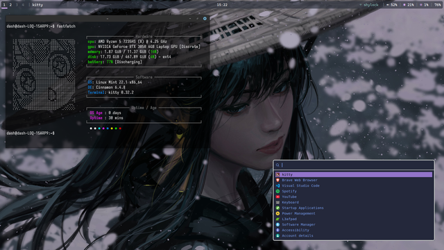
Task: Pick Account details at the launcher bottom
Action: pyautogui.click(x=354, y=235)
